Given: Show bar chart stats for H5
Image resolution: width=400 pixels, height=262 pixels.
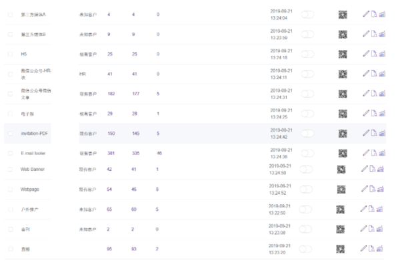Looking at the screenshot, I should pos(382,54).
